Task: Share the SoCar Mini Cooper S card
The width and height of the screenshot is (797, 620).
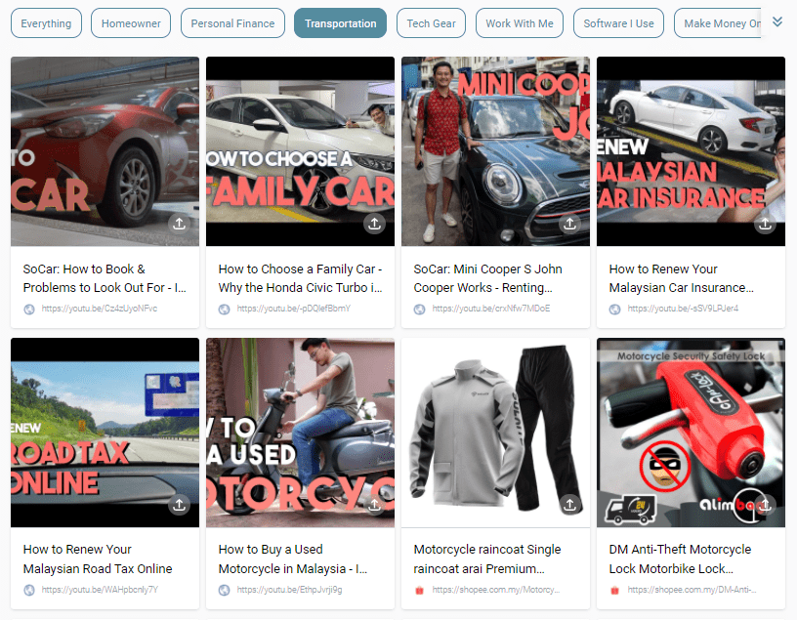Action: 569,224
